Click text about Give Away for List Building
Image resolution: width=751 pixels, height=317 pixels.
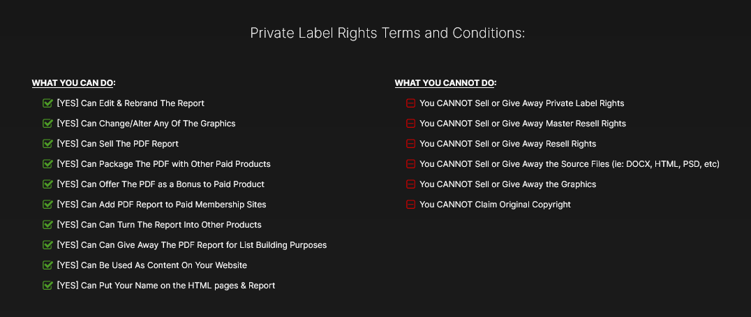[x=191, y=245]
